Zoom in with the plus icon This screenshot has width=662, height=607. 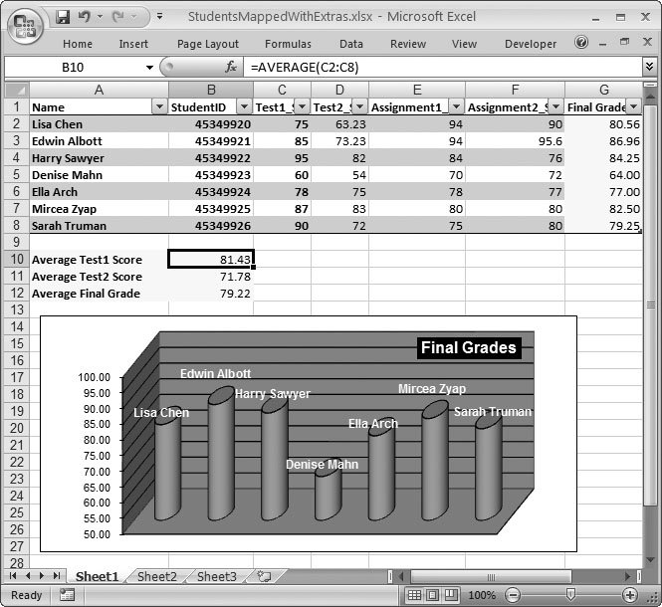(628, 595)
